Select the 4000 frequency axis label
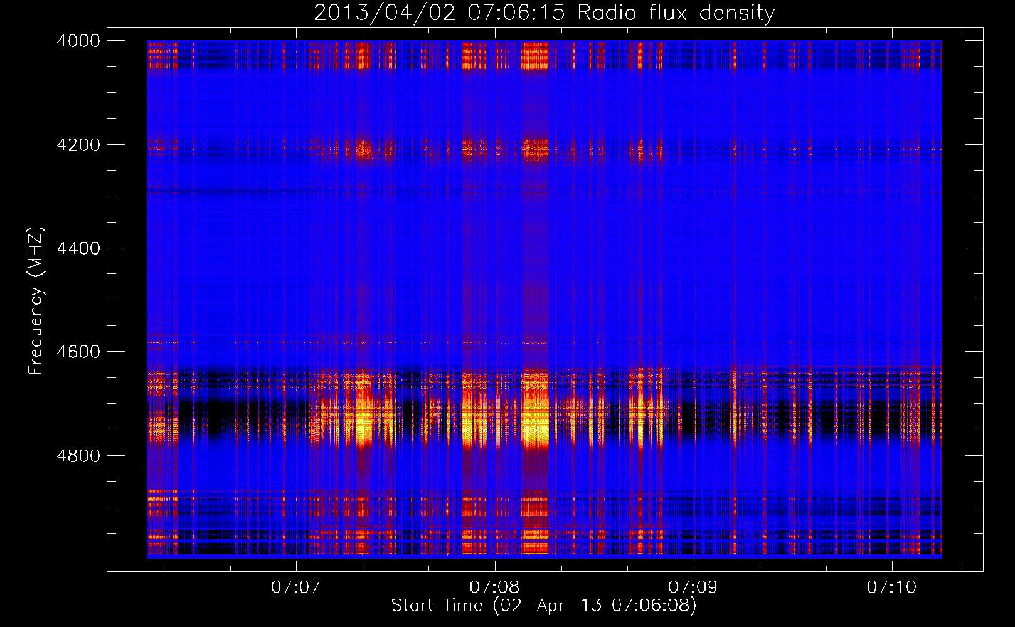This screenshot has height=627, width=1015. pyautogui.click(x=78, y=41)
